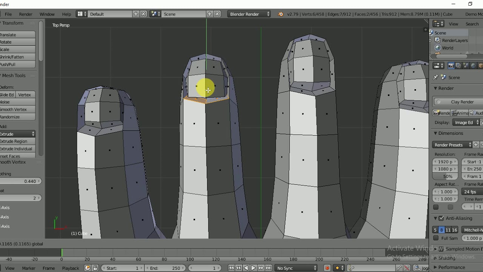Screen dimensions: 483x272
Task: Open the Render menu in top bar
Action: (26, 14)
